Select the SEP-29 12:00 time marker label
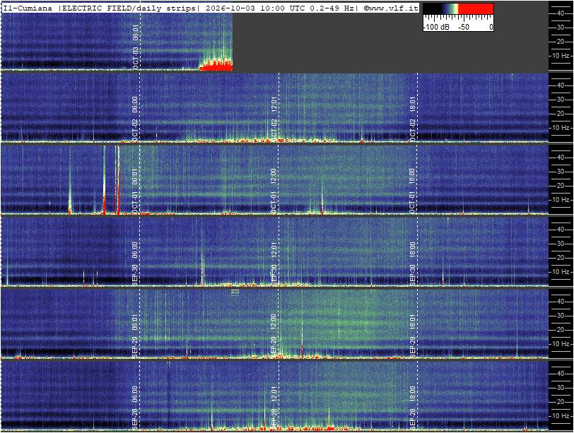 click(274, 336)
